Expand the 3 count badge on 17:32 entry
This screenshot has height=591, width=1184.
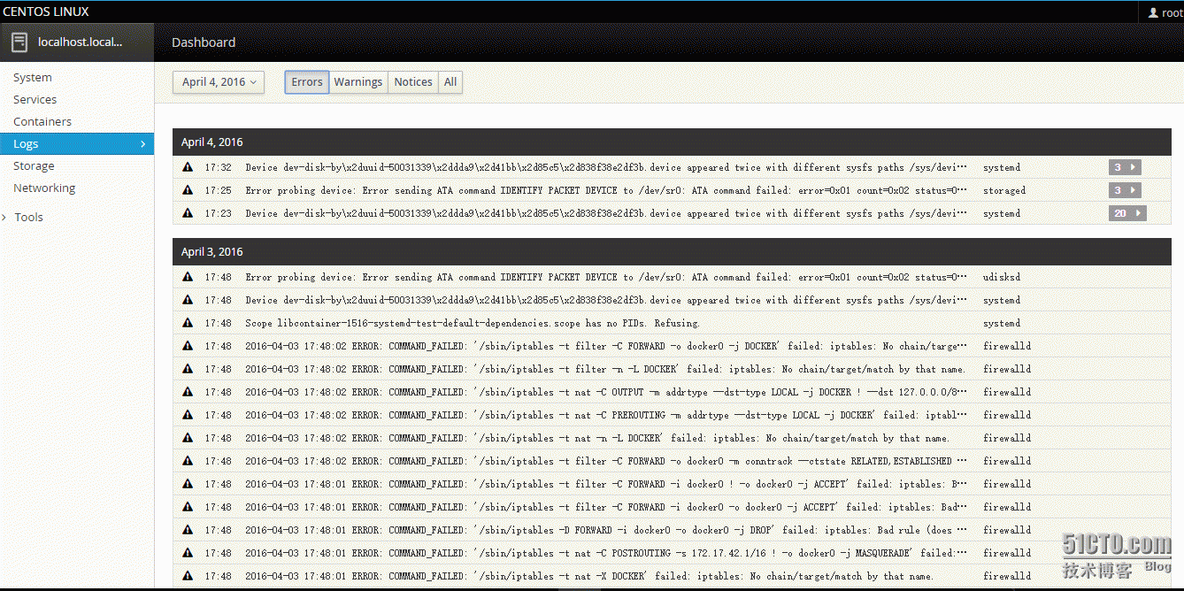point(1125,167)
